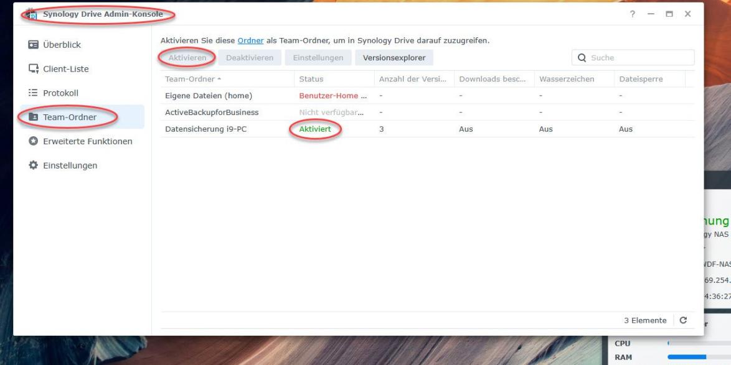Click the Team-Ordner folder icon

(x=32, y=117)
